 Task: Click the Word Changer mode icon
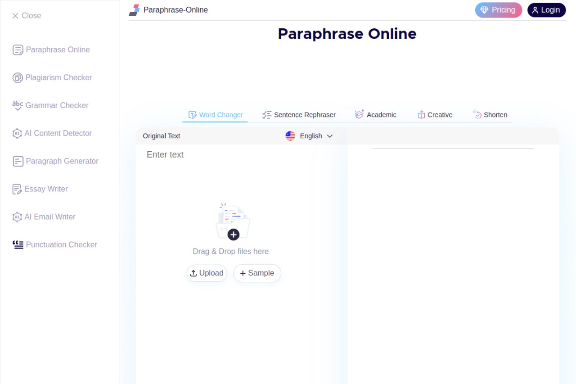(192, 115)
